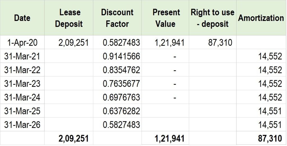This screenshot has height=146, width=287.
Task: Click the Discount Factor column header
Action: click(117, 18)
